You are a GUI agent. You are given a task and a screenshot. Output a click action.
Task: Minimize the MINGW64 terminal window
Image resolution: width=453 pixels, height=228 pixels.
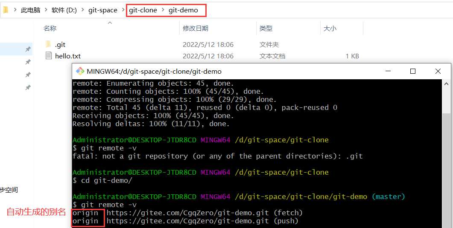(x=388, y=71)
